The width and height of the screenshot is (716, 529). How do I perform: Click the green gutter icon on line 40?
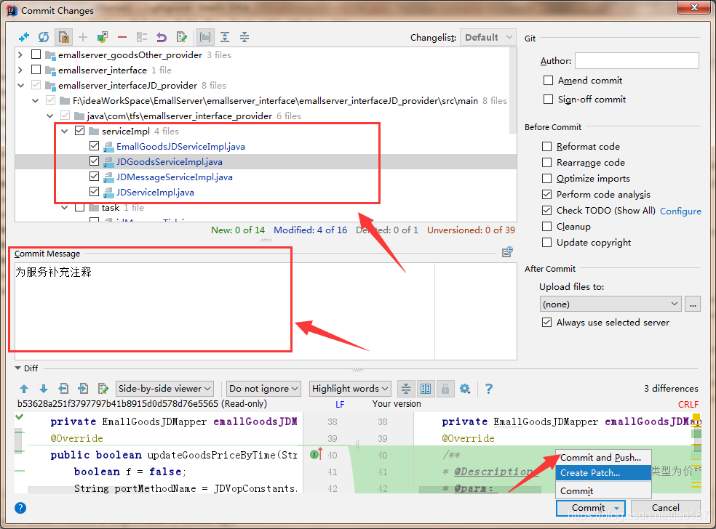(x=316, y=454)
